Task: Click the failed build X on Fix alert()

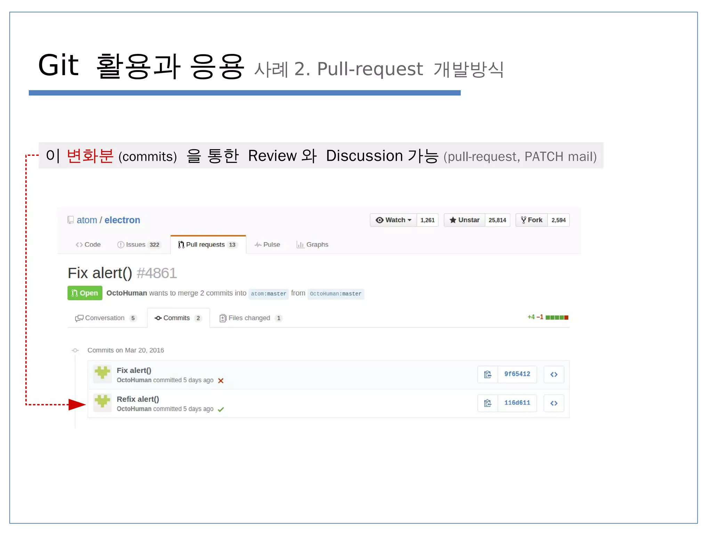Action: click(x=220, y=381)
